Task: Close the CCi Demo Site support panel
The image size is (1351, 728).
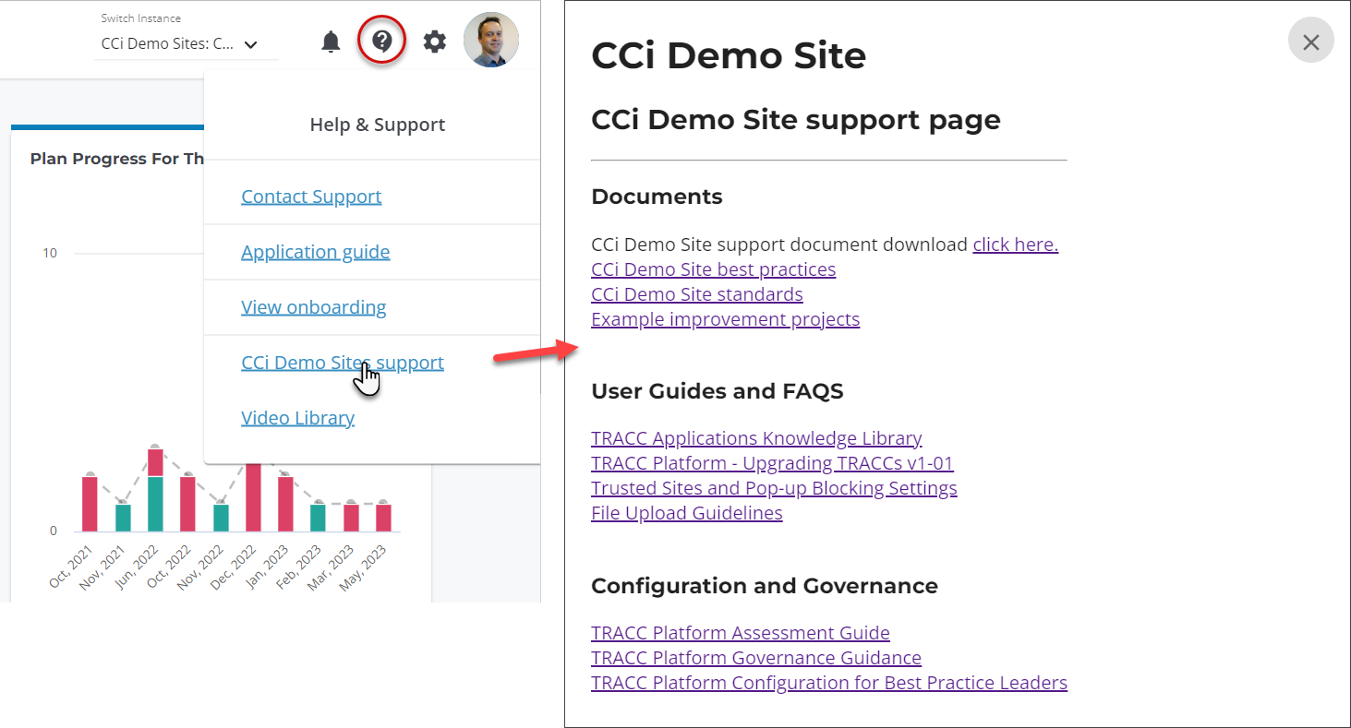Action: (1310, 42)
